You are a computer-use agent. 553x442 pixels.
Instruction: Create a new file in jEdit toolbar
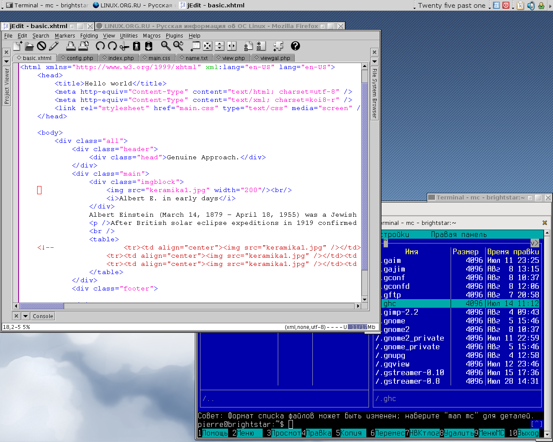click(x=18, y=46)
